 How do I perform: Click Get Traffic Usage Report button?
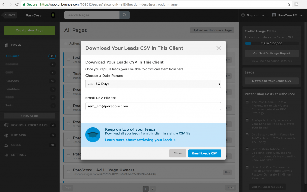tap(272, 53)
